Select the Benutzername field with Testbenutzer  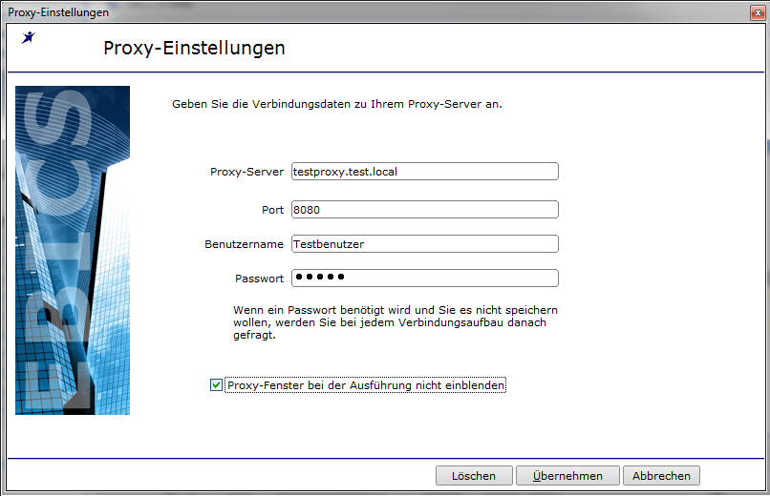(425, 244)
